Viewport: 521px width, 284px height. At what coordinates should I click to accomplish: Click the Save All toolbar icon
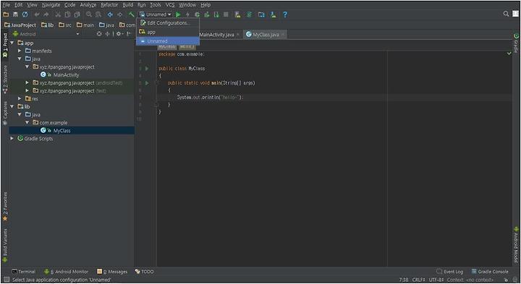pos(15,14)
